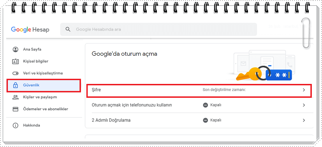Viewport: 322px width, 147px height.
Task: Open Kişiler ve paylaşım section
Action: pyautogui.click(x=40, y=97)
